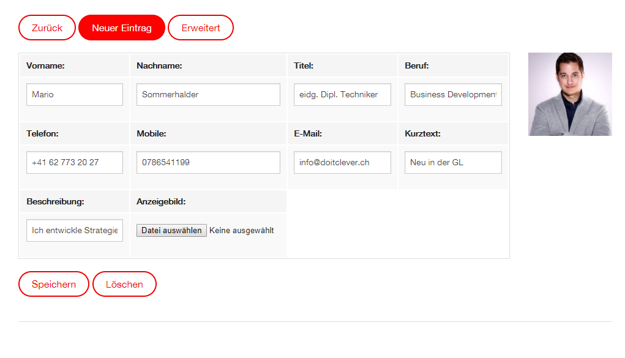Select the Nachname field with Sommerhalder
Image resolution: width=625 pixels, height=358 pixels.
tap(208, 94)
